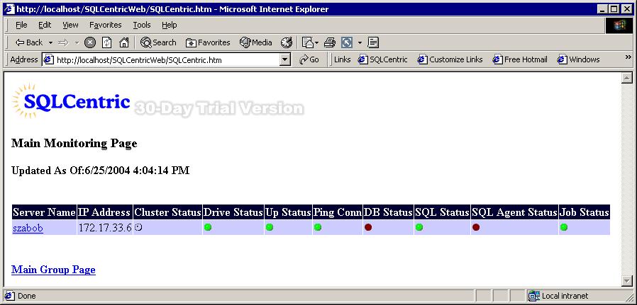Open the Favorites menu
Viewport: 637px width, 305px height.
[x=106, y=25]
